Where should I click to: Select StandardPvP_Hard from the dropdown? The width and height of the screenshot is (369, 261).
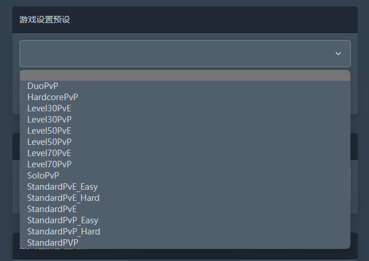[185, 232]
